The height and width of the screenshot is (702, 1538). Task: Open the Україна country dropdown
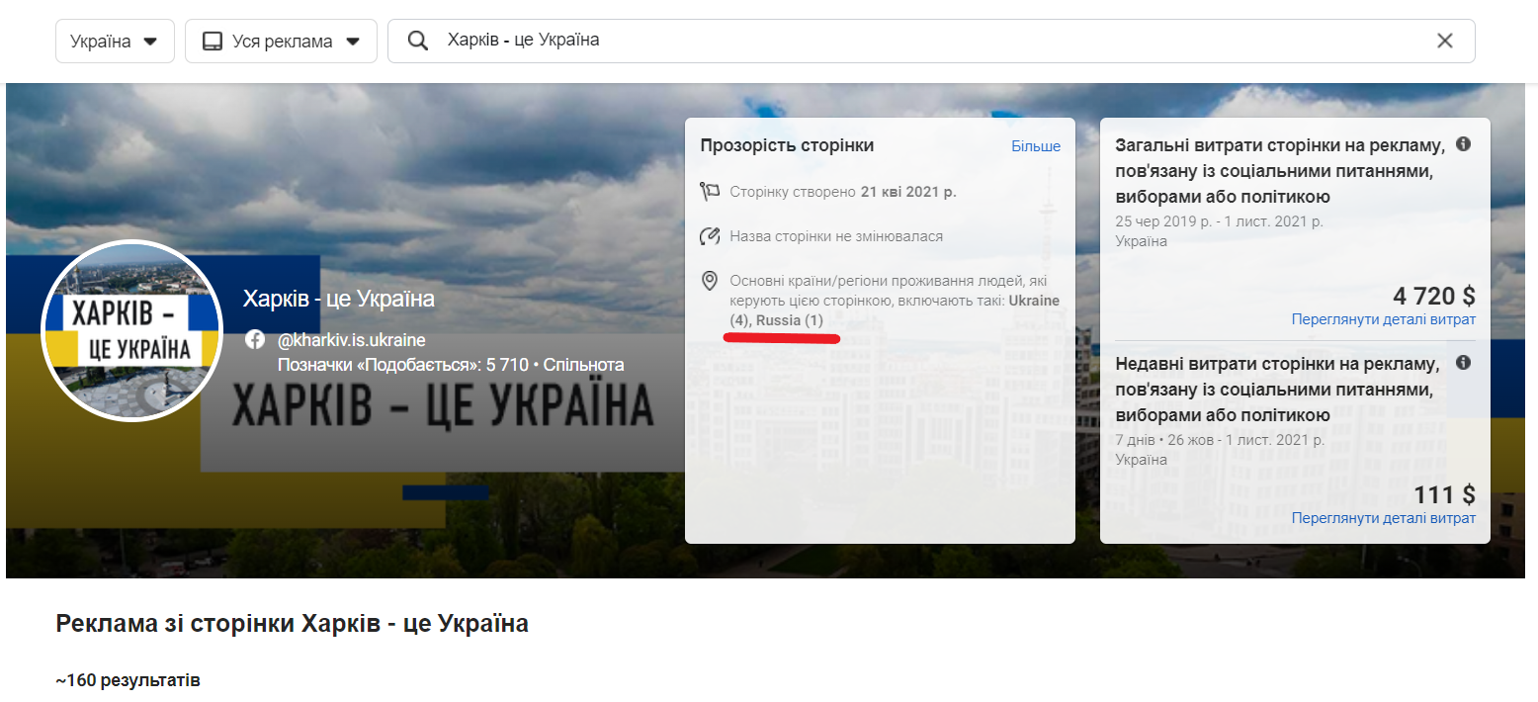point(115,42)
